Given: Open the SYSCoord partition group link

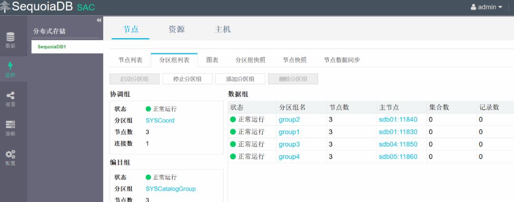Looking at the screenshot, I should click(x=160, y=121).
